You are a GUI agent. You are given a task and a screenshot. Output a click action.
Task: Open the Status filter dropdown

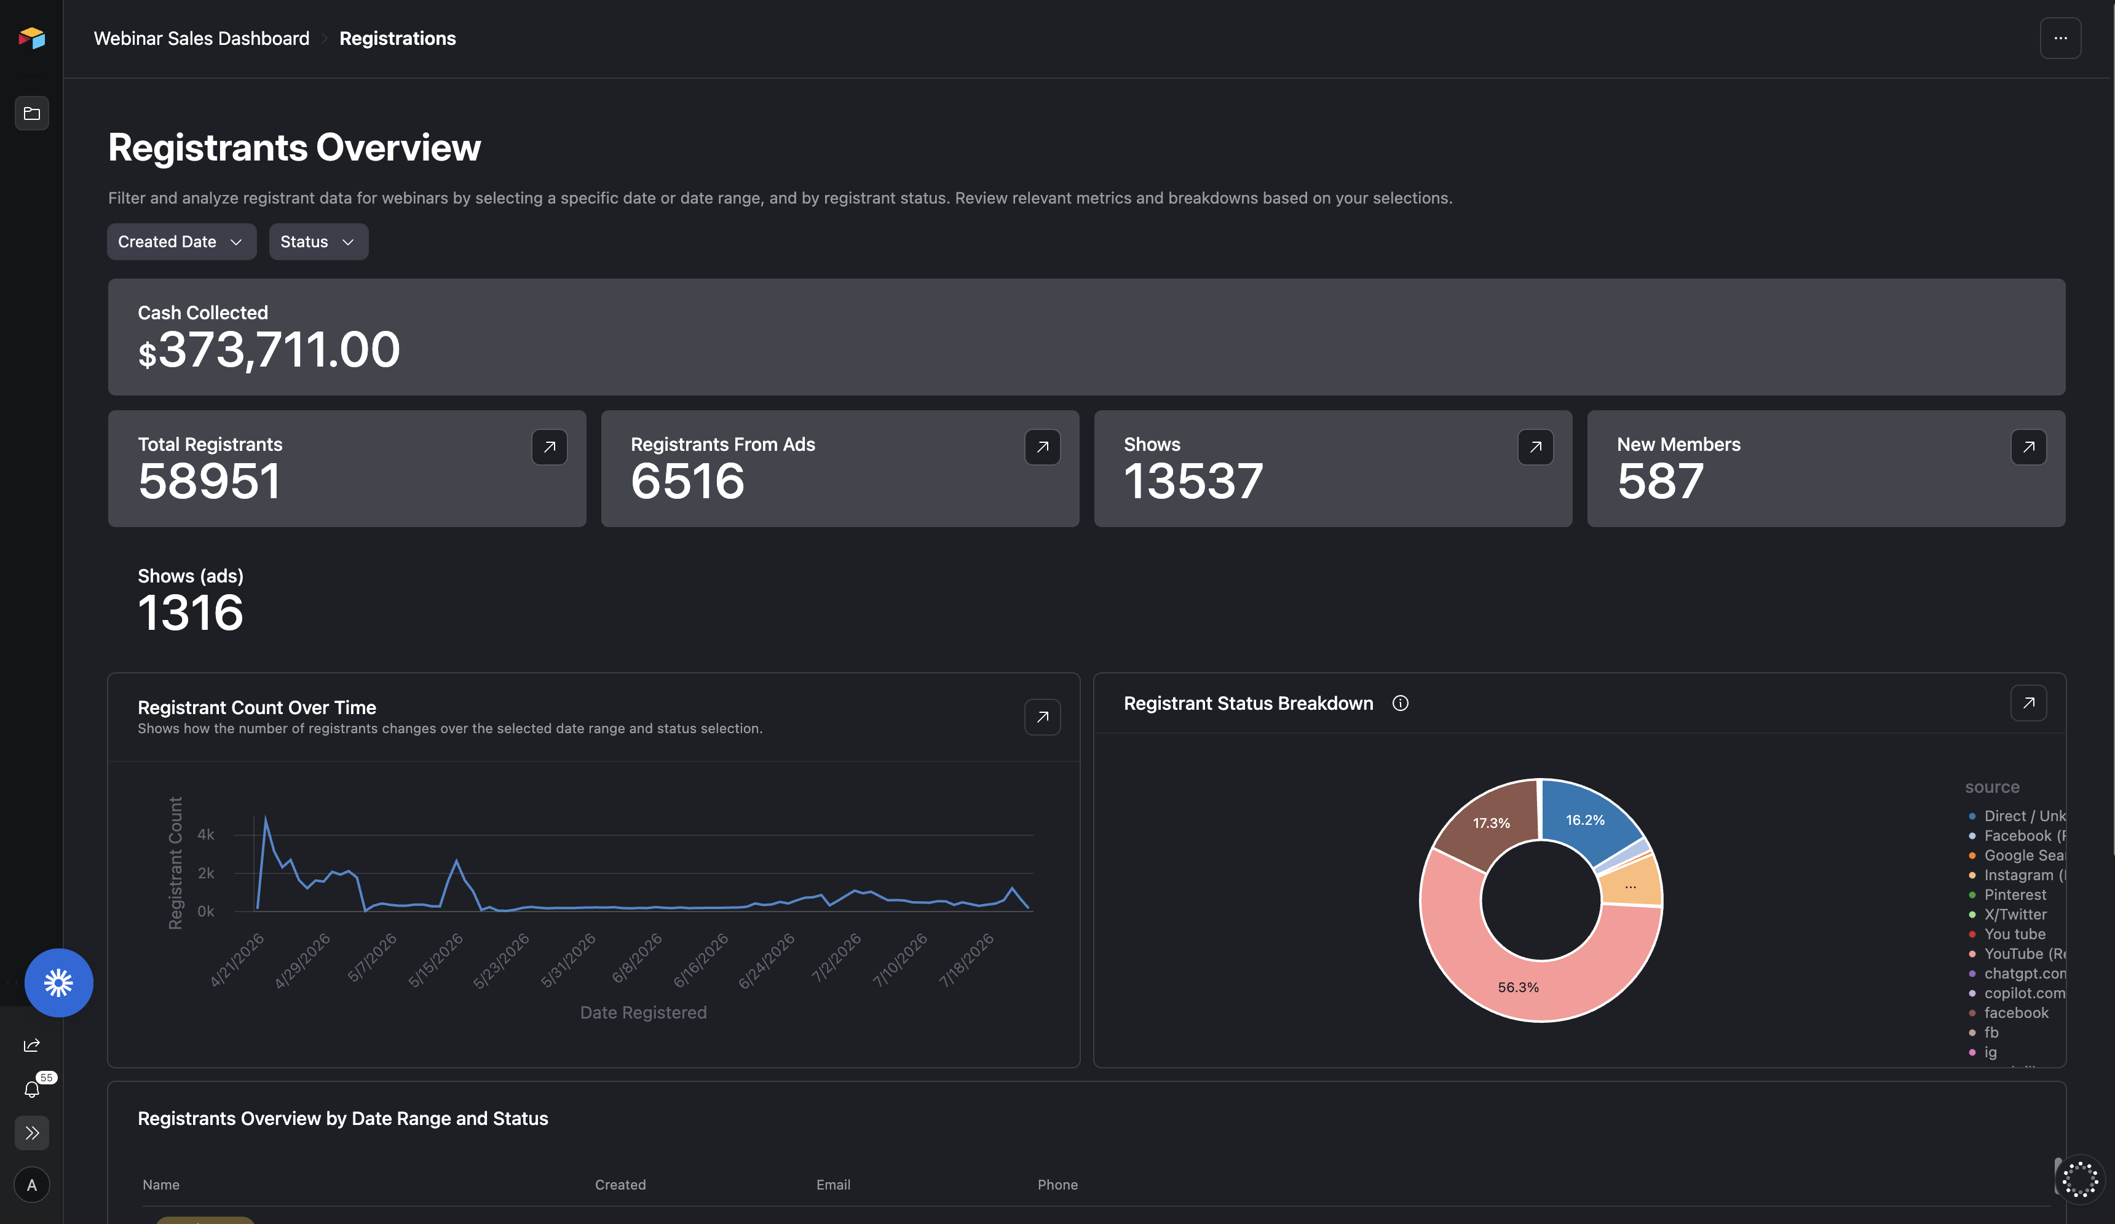click(x=318, y=242)
